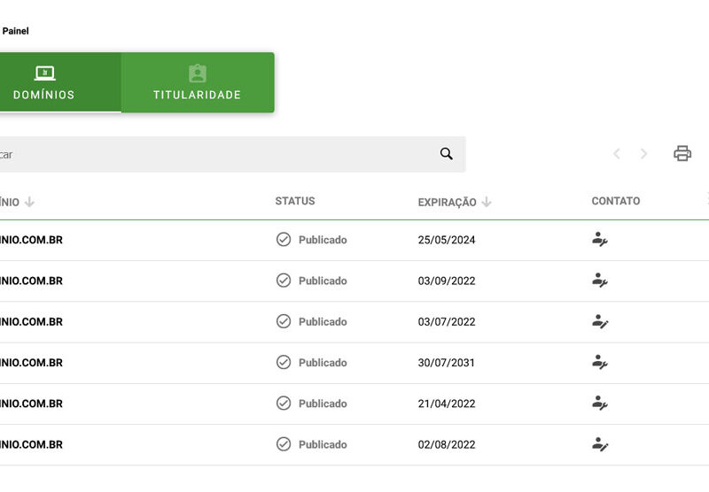The image size is (709, 492).
Task: Open domain expiring 03/07/2022
Action: [31, 322]
